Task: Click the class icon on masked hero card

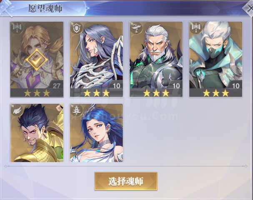Action: click(196, 28)
